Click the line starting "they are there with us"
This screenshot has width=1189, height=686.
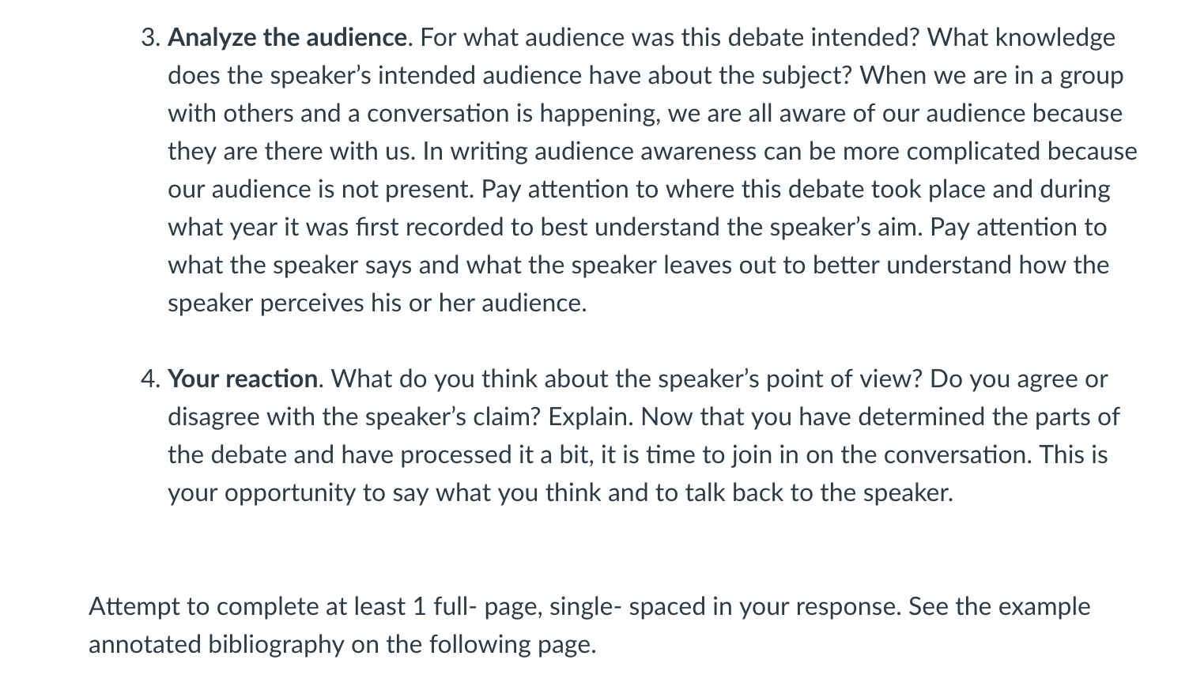tap(652, 152)
